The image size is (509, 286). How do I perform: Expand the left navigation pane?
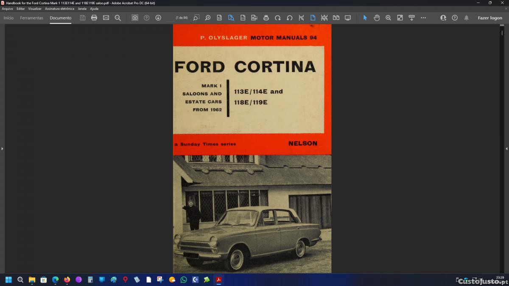point(2,149)
